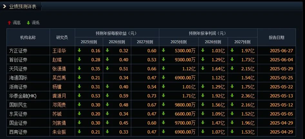This screenshot has height=139, width=305.
Task: Click the report date 2025-06-27
Action: (x=281, y=51)
